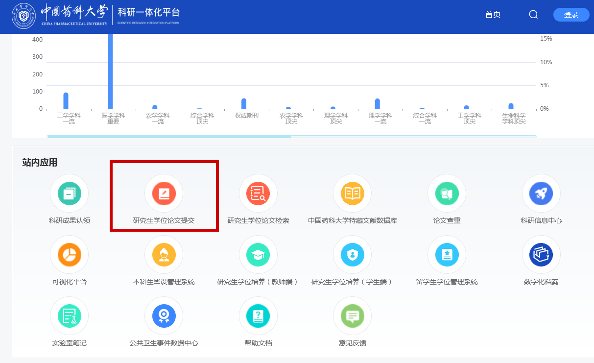Launch the 实验室笔记 icon
The height and width of the screenshot is (363, 594).
[69, 316]
